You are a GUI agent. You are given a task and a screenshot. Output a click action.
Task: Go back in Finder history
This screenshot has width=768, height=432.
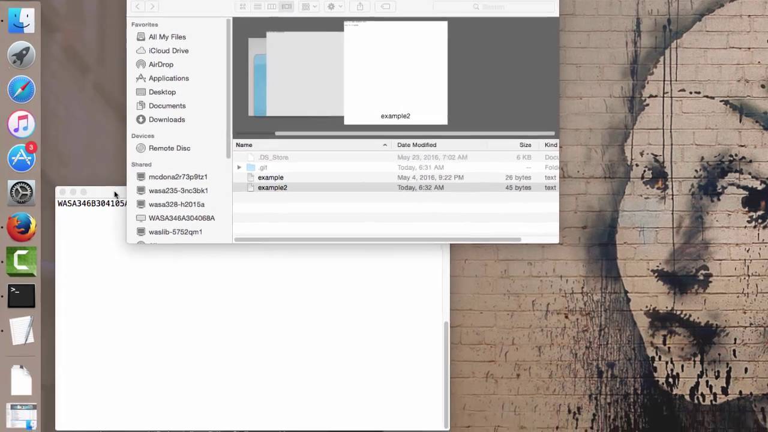pyautogui.click(x=138, y=7)
